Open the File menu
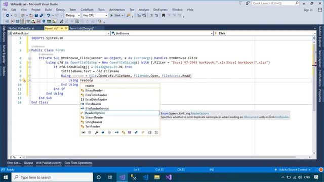This screenshot has height=182, width=324. [5, 10]
